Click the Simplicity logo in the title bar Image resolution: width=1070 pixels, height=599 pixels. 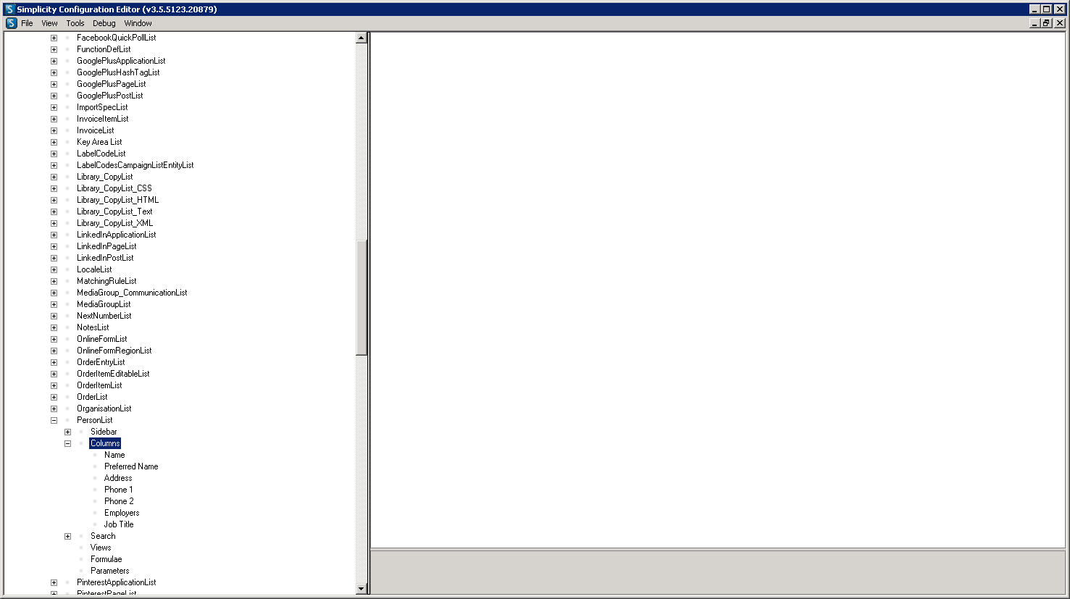pyautogui.click(x=9, y=9)
